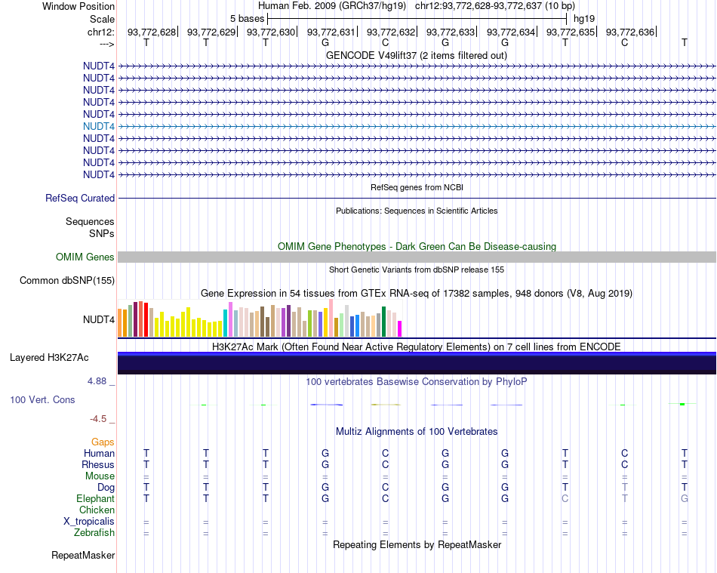This screenshot has height=573, width=717.
Task: Click the magenta last bar in GTEx chart
Action: pyautogui.click(x=400, y=329)
